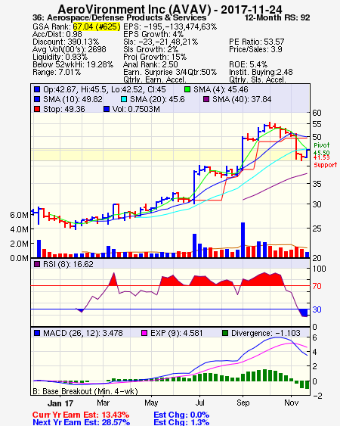Click the Sep date axis label
The image size is (340, 426).
click(x=243, y=403)
